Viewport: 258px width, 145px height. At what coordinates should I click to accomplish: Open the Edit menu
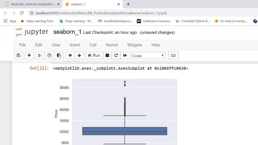pos(39,45)
